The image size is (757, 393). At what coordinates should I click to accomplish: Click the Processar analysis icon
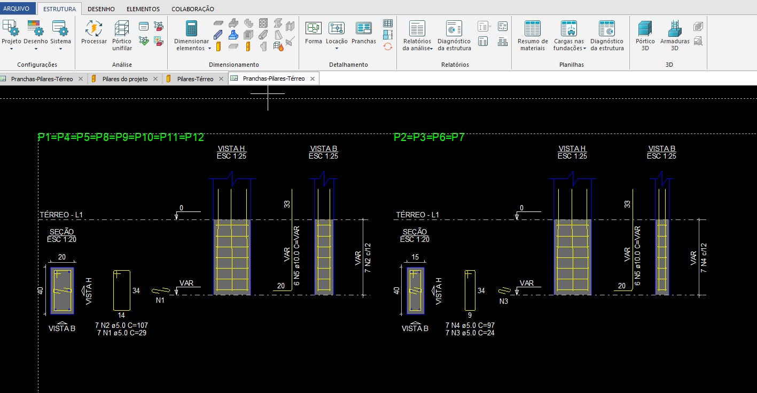(93, 28)
